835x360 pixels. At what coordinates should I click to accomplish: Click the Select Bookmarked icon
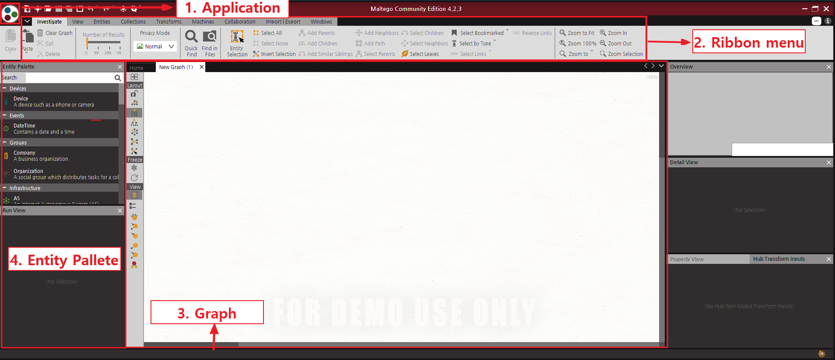pos(454,33)
